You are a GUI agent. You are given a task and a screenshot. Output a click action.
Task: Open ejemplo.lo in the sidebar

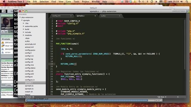click(29, 89)
